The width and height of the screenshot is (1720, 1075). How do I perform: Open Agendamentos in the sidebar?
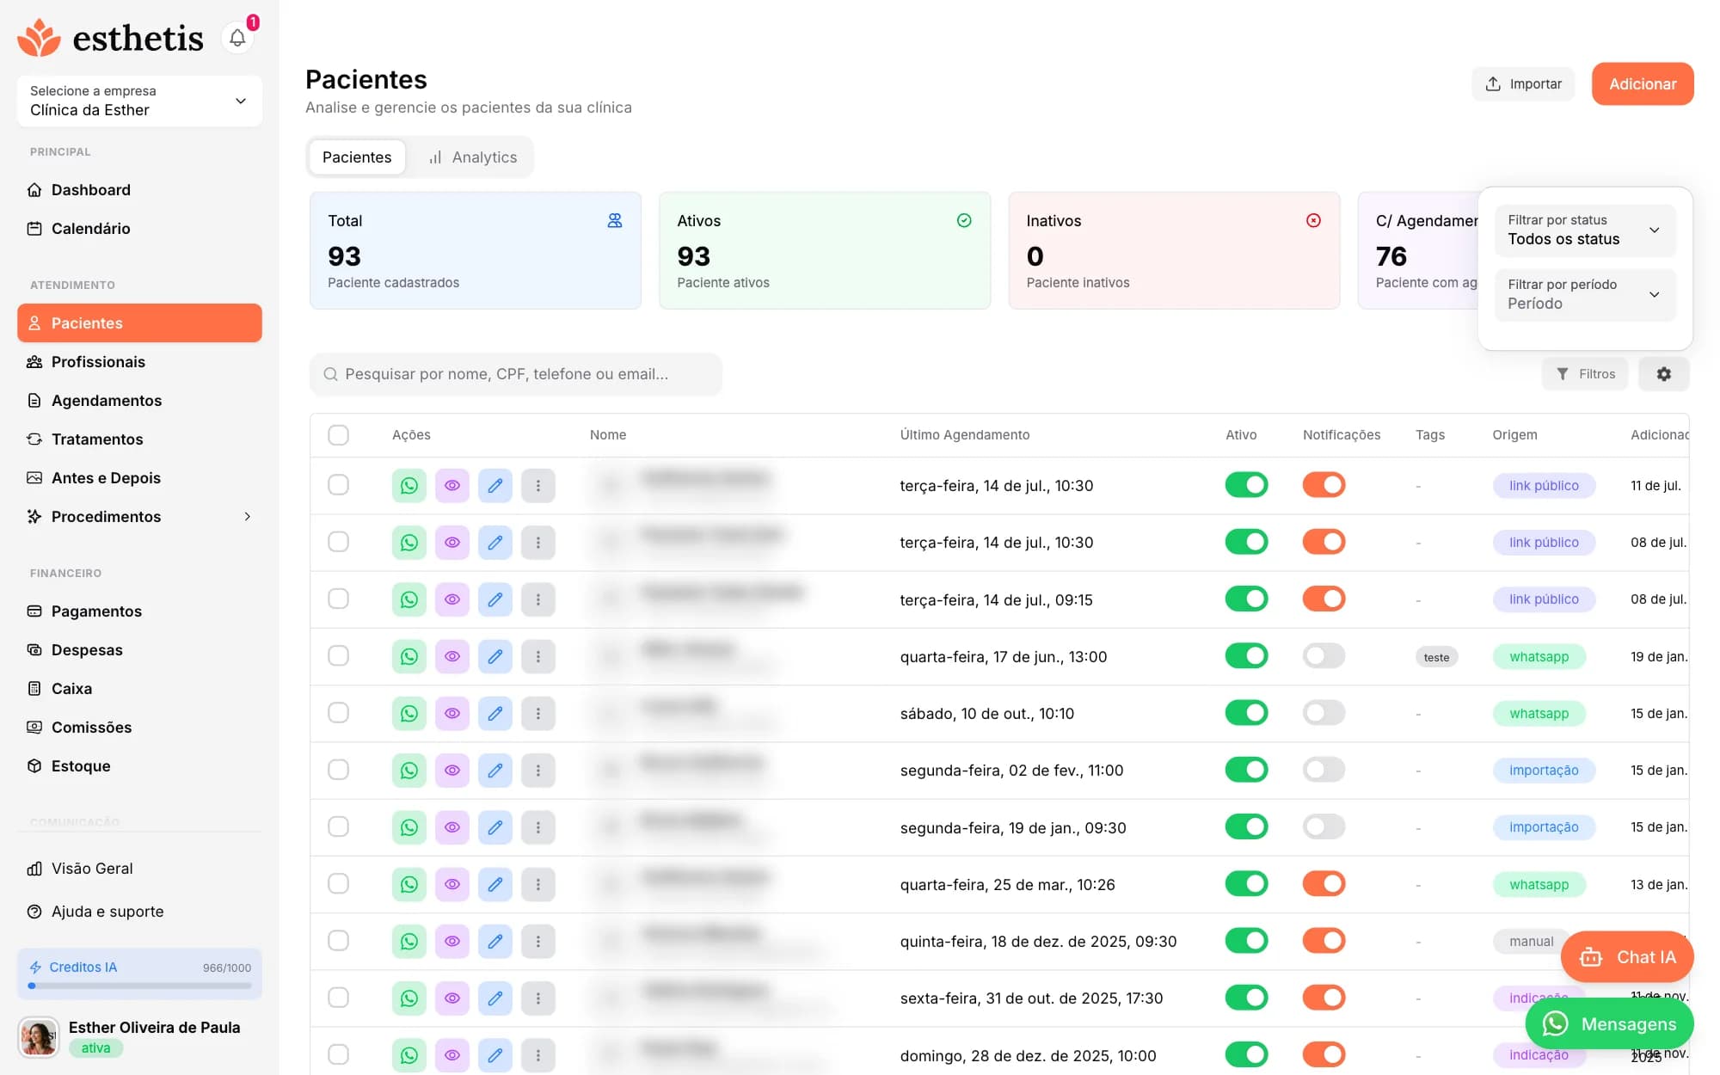(x=139, y=401)
